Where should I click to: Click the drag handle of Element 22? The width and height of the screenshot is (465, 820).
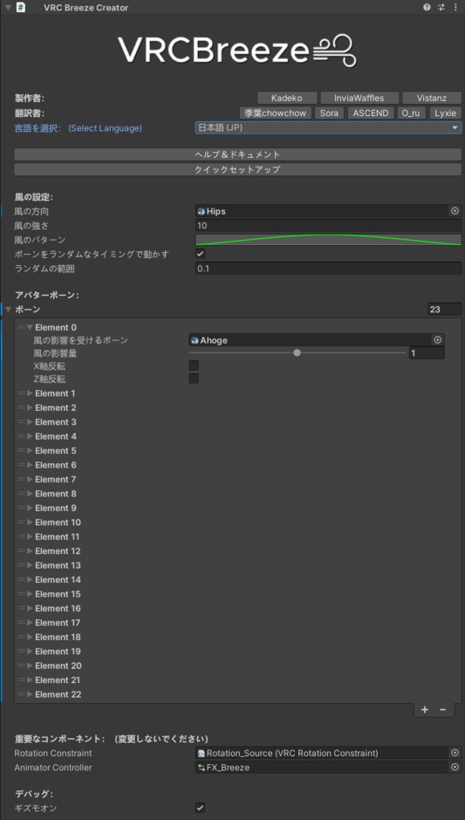tap(22, 694)
